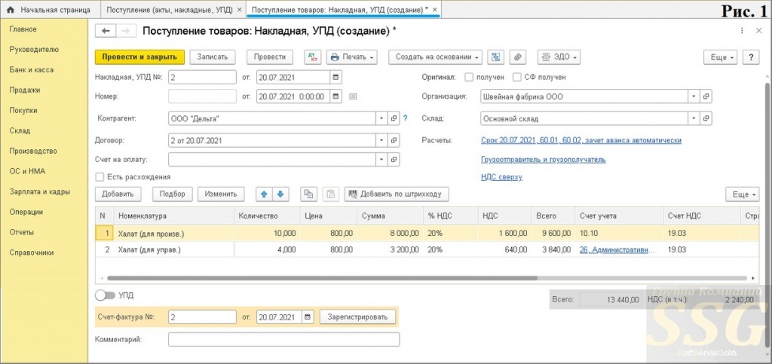This screenshot has height=364, width=772.
Task: Select Халат (для произв.) row cell
Action: pyautogui.click(x=174, y=233)
